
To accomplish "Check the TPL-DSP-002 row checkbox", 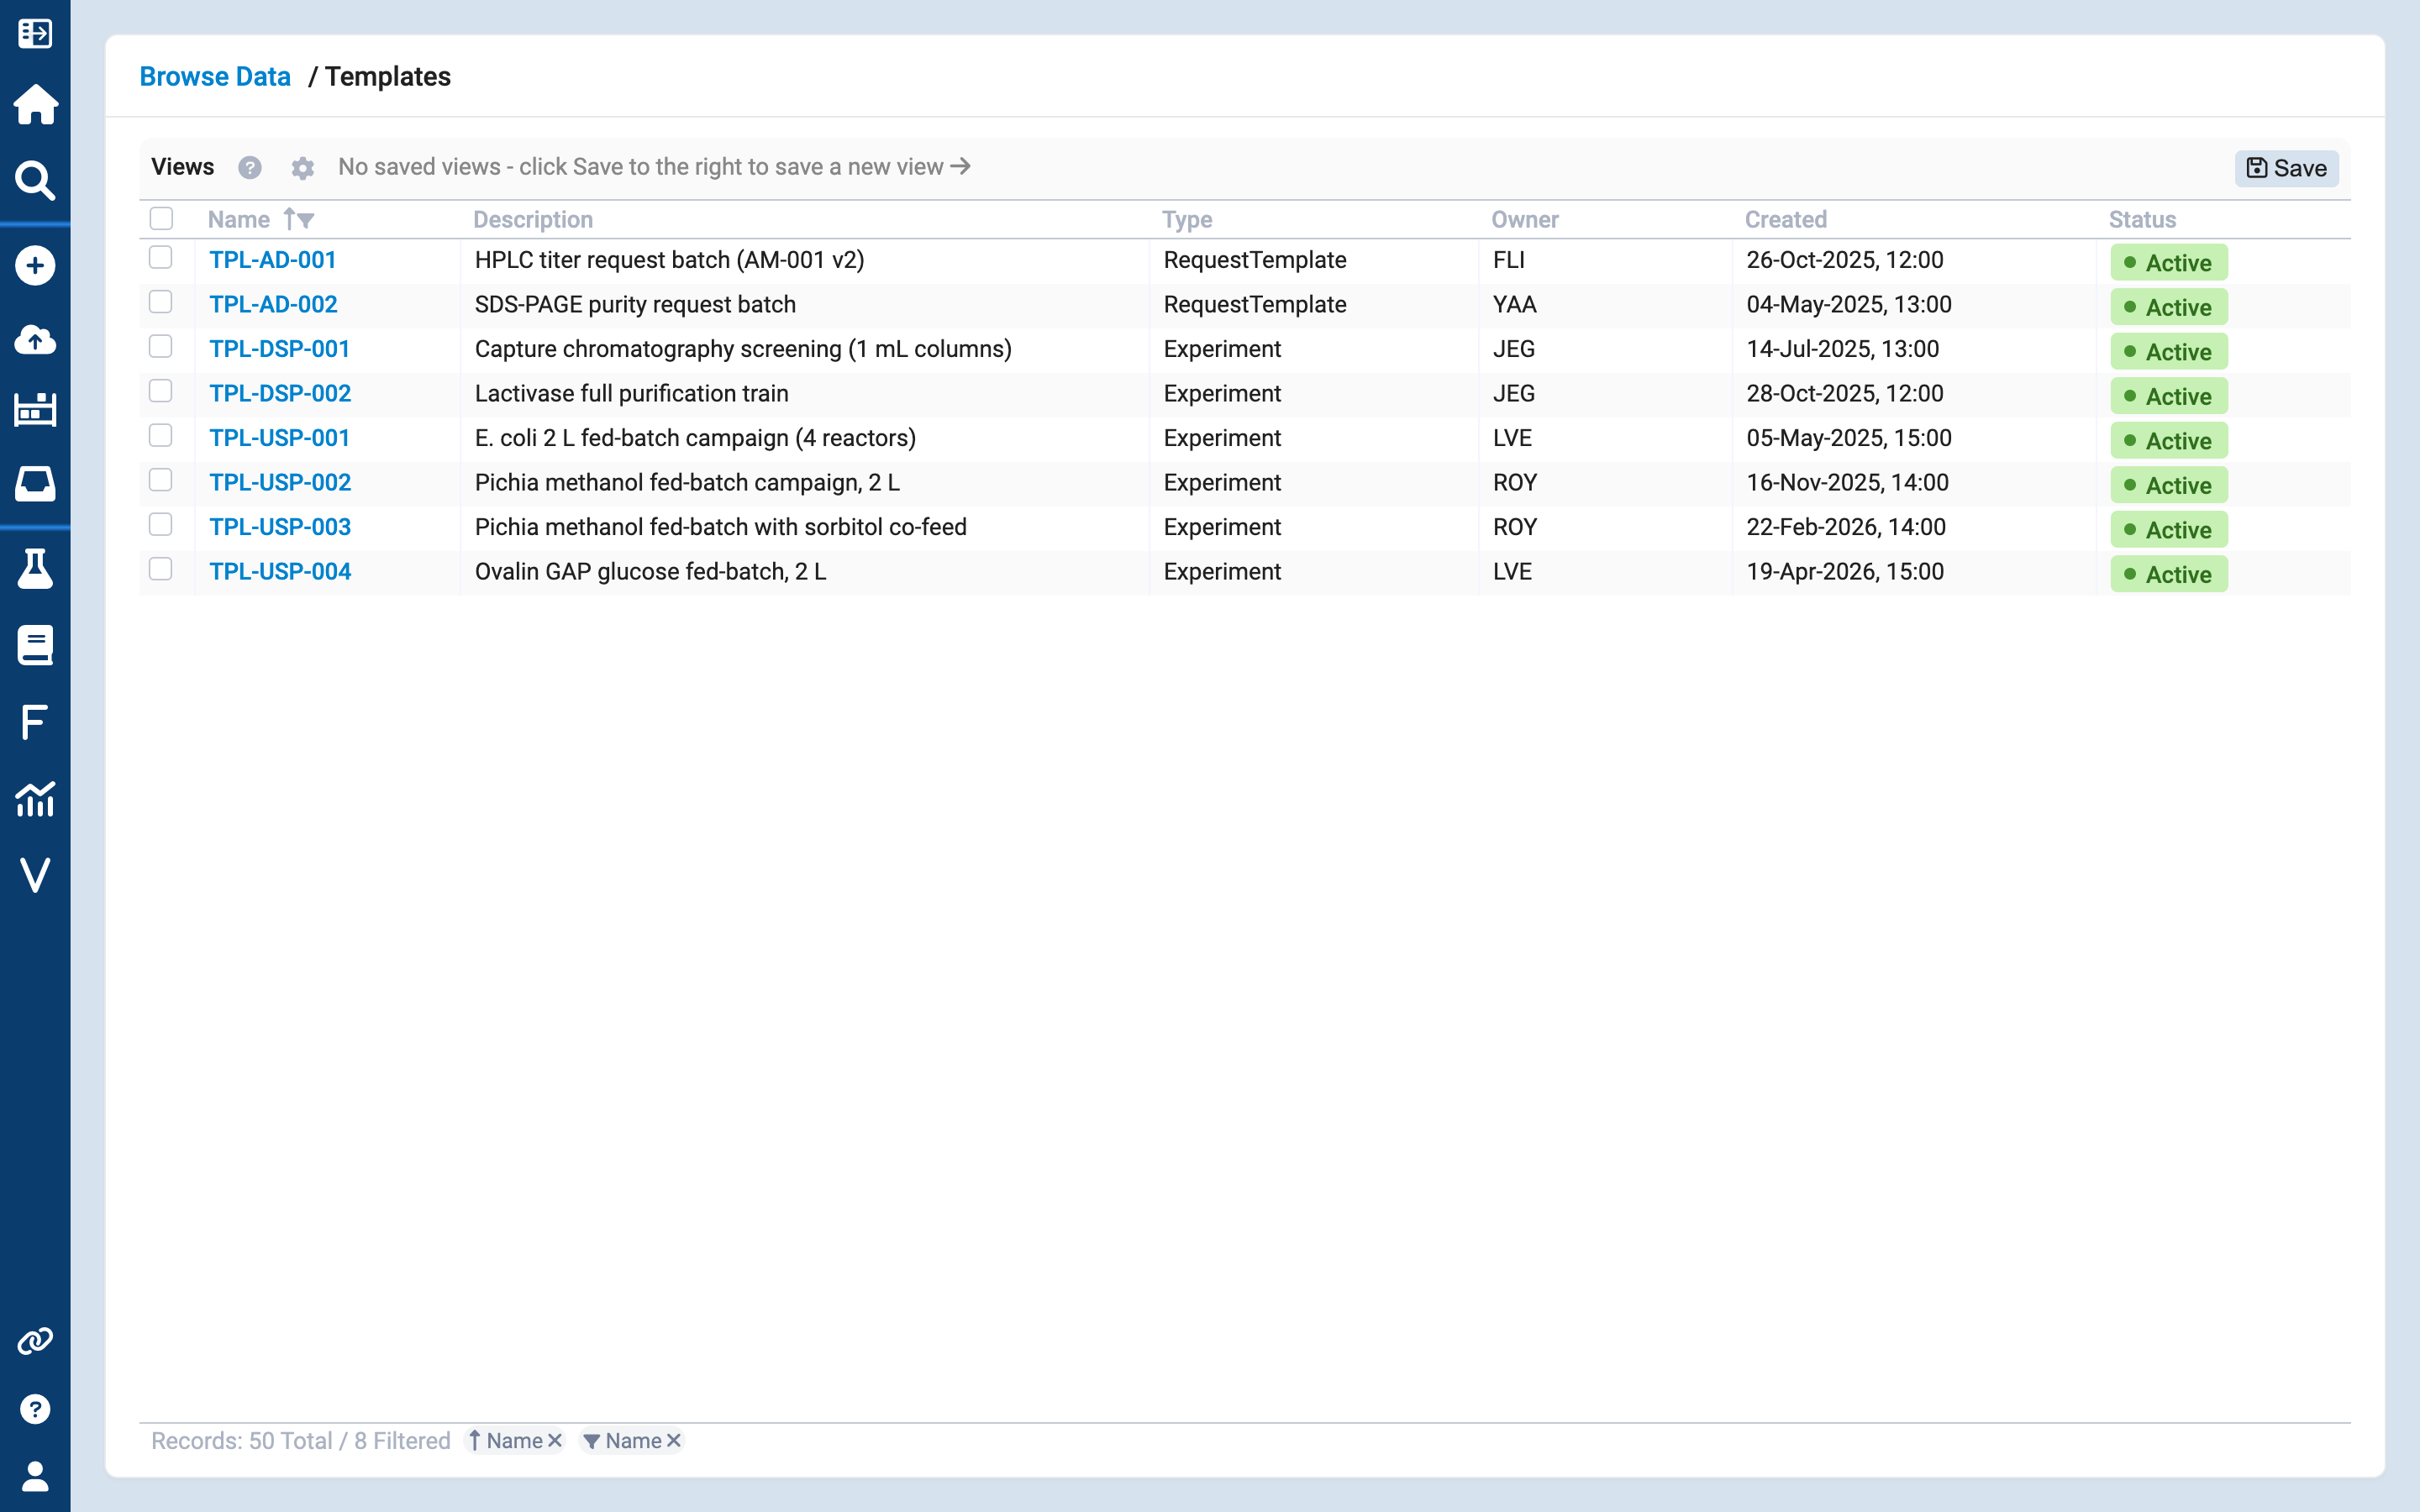I will 161,390.
